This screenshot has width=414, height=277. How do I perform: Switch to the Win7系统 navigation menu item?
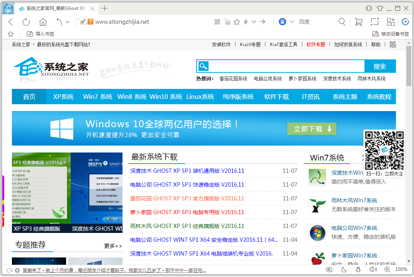point(97,97)
